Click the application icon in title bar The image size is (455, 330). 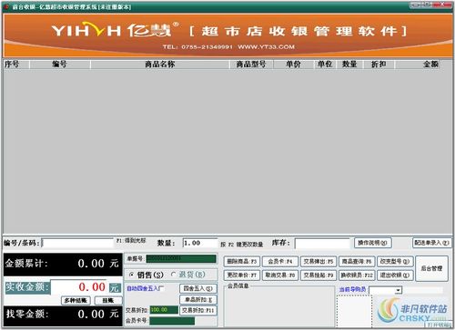(x=7, y=6)
